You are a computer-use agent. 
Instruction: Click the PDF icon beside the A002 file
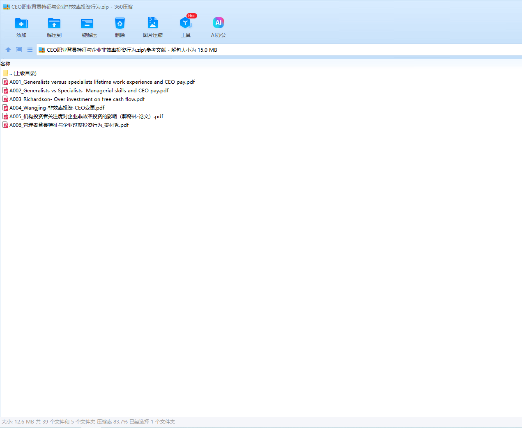pos(5,90)
